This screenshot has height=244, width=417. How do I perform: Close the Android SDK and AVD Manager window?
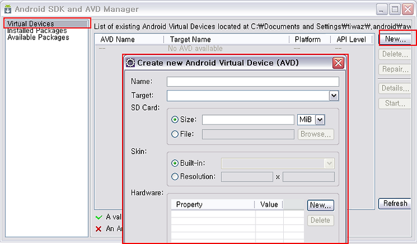[x=407, y=9]
